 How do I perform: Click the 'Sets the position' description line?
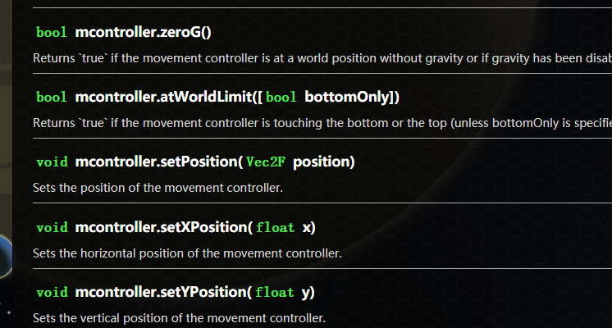click(x=158, y=188)
